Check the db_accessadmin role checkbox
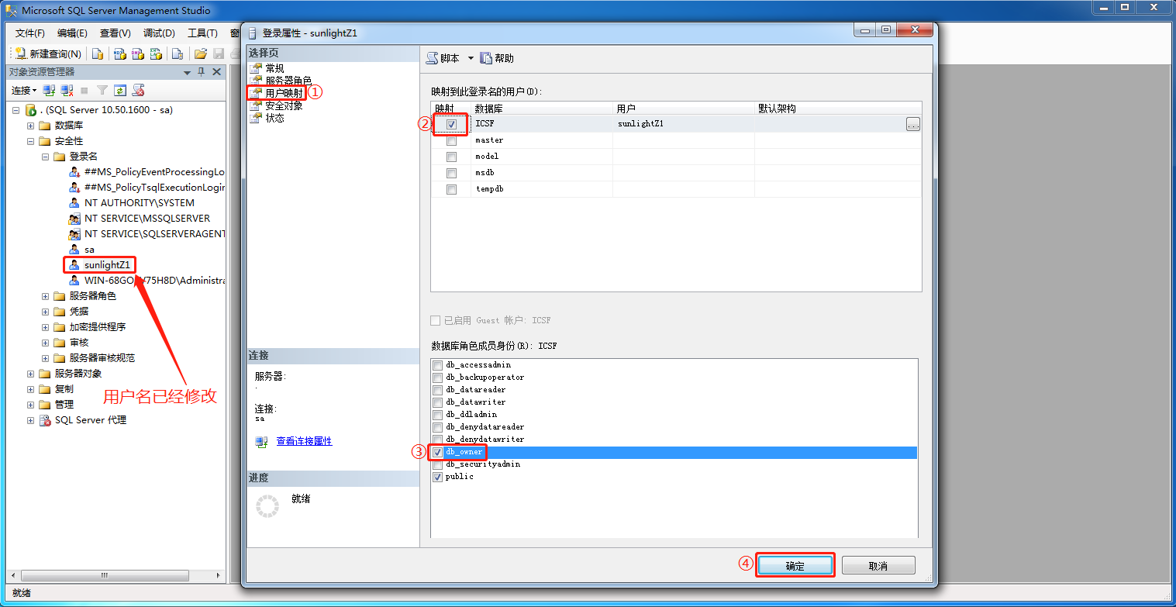This screenshot has height=607, width=1176. pos(438,365)
